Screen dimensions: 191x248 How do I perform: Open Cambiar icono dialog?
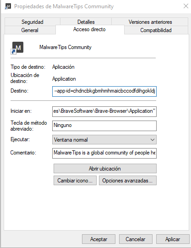[x=75, y=181]
